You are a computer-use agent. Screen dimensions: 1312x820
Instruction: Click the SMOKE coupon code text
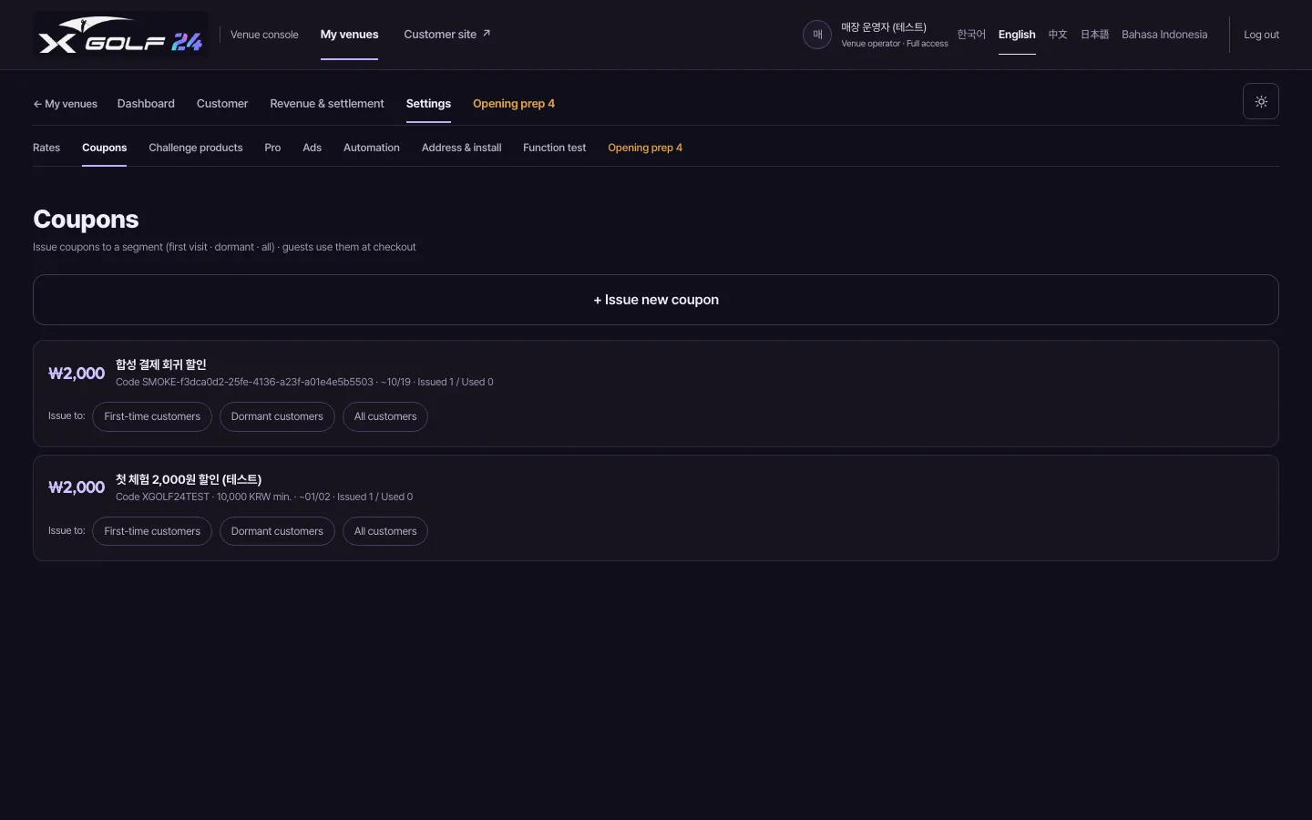click(244, 382)
